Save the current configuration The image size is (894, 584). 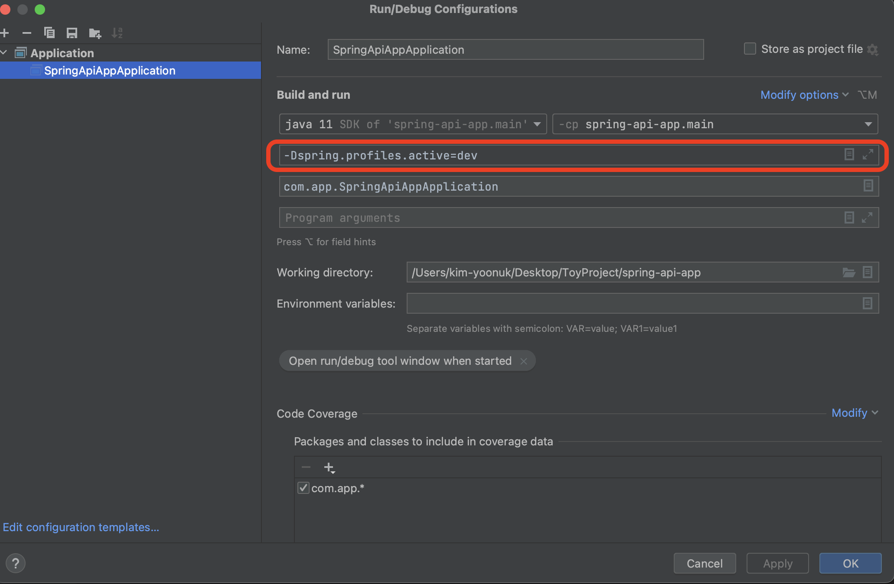72,32
